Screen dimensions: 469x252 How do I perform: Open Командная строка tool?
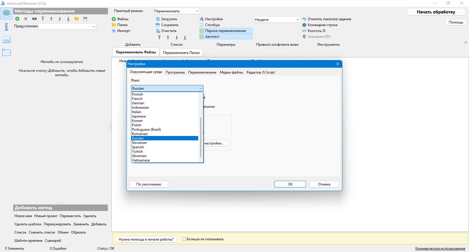coord(320,25)
